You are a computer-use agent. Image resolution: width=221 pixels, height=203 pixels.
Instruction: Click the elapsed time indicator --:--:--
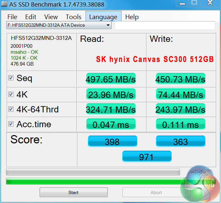coord(199,172)
